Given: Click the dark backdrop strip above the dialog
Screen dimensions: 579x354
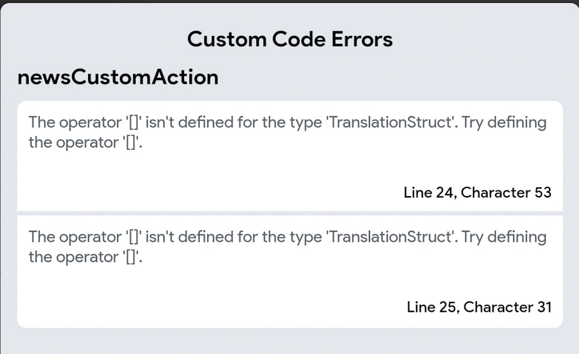Looking at the screenshot, I should point(289,2).
